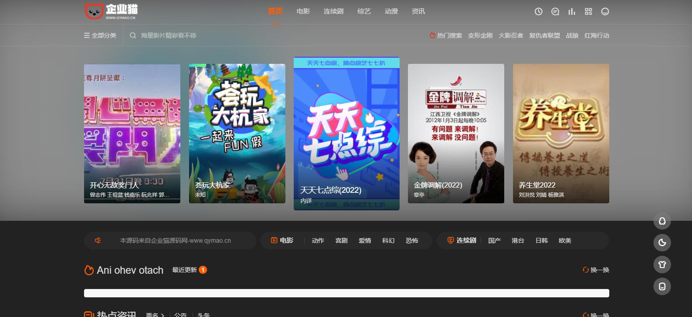Refresh Ani ohev otach section with 换一换
Image resolution: width=692 pixels, height=317 pixels.
coord(596,270)
